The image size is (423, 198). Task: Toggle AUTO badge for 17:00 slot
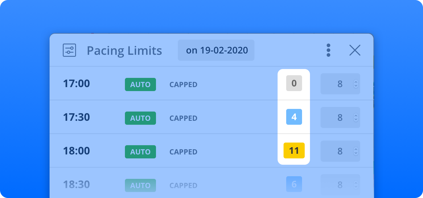(x=140, y=84)
